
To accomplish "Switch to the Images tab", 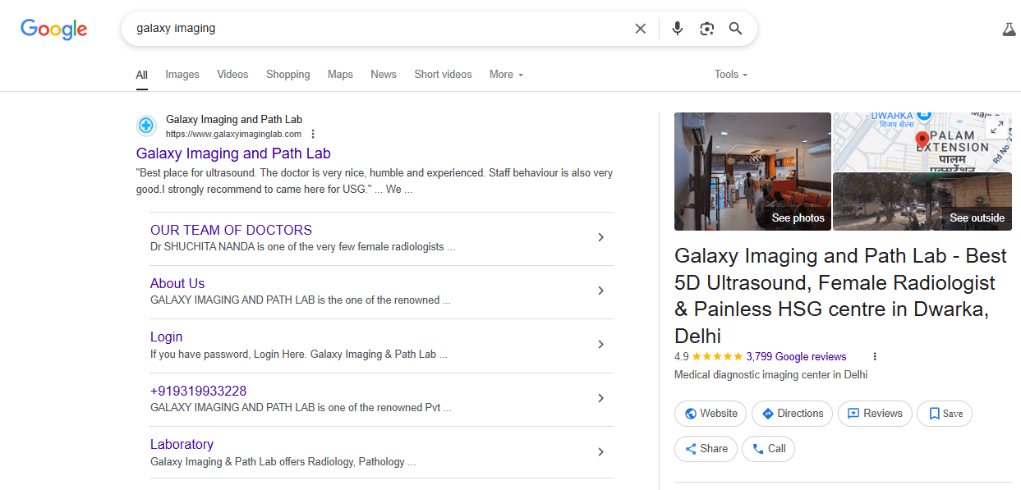I will click(x=182, y=75).
